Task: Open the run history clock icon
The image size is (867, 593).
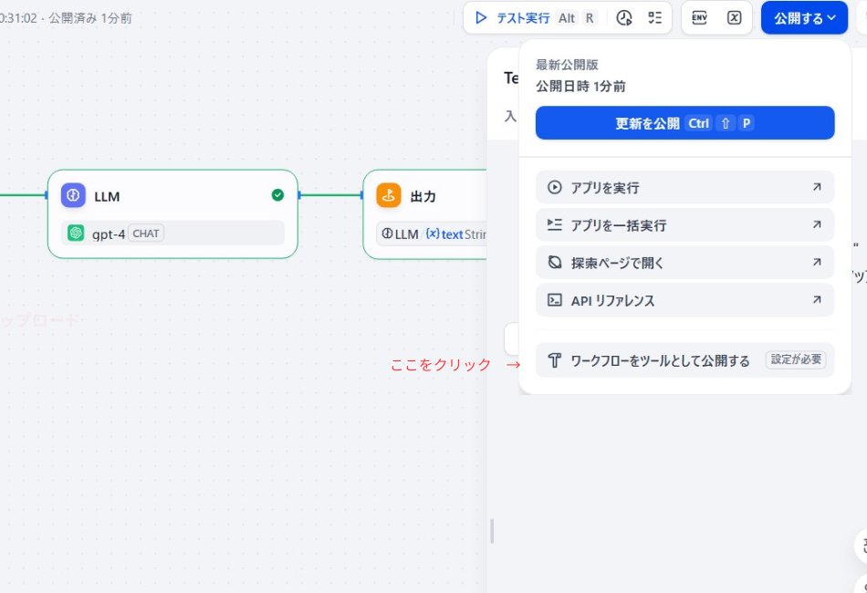Action: [x=624, y=17]
